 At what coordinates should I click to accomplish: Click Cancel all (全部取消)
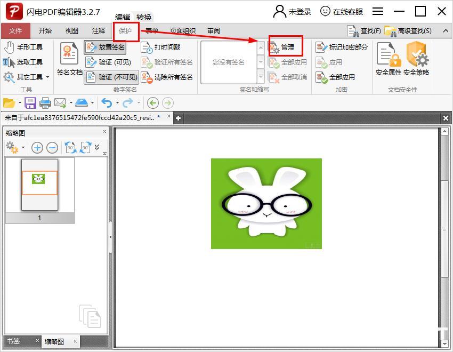tap(287, 77)
